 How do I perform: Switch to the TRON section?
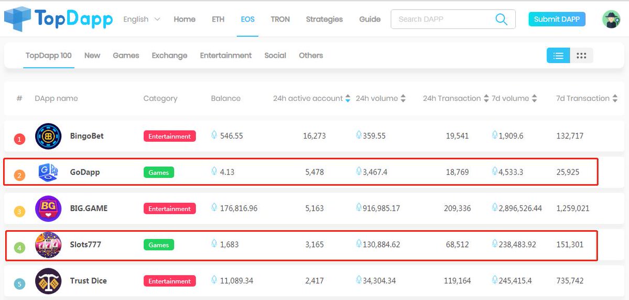(x=280, y=19)
